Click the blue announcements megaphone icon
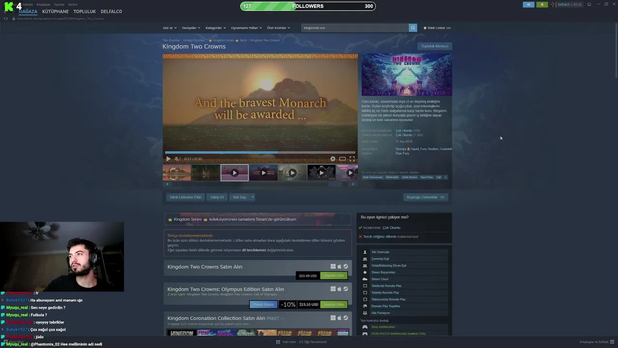The height and width of the screenshot is (348, 618). point(529,4)
